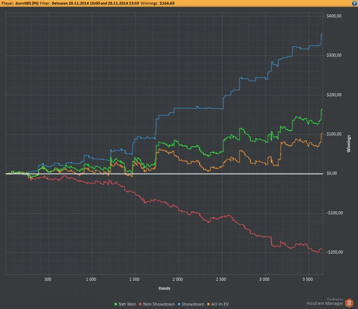Click the orange All-In EV color square
358x309 pixels.
click(208, 304)
